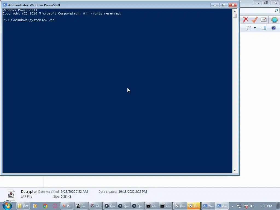Switch to the rightmost 'Q...' taskbar window

(138, 206)
